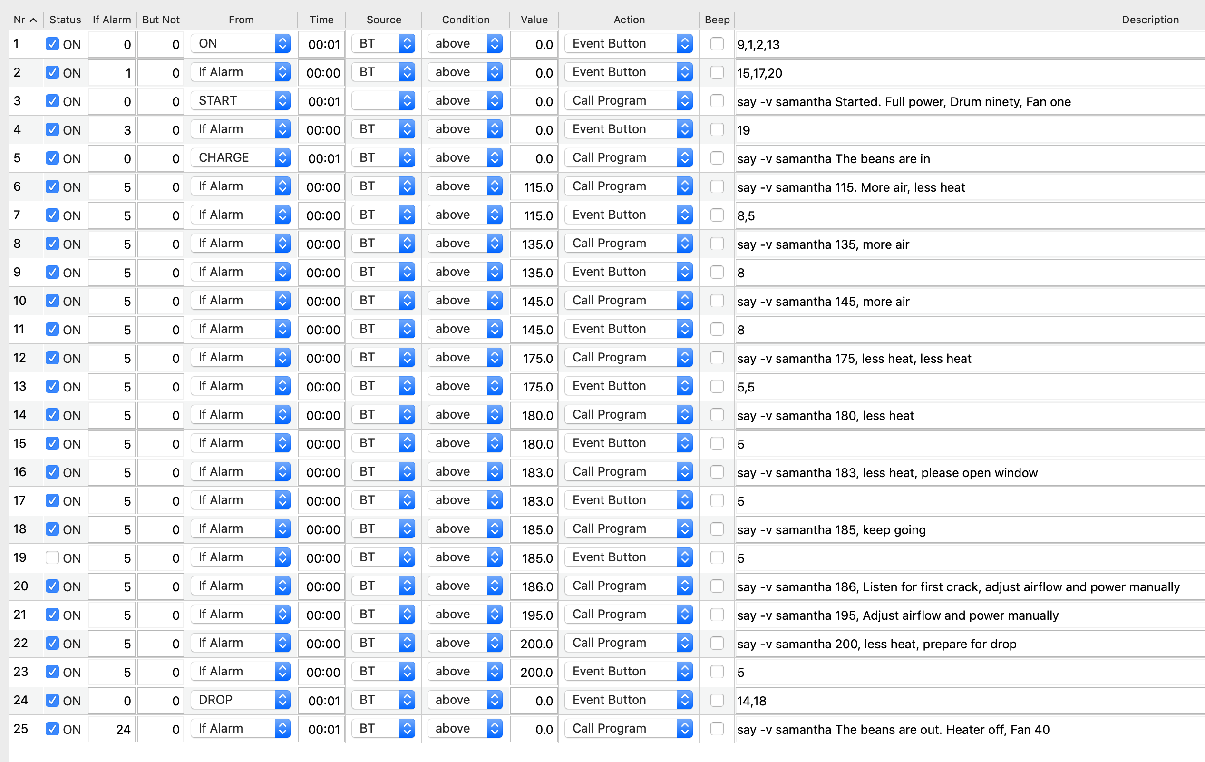Click the Nr column sort arrow

point(34,20)
